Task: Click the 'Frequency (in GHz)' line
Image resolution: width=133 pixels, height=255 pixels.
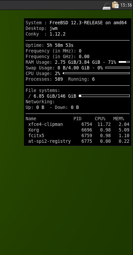Action: pos(58,56)
